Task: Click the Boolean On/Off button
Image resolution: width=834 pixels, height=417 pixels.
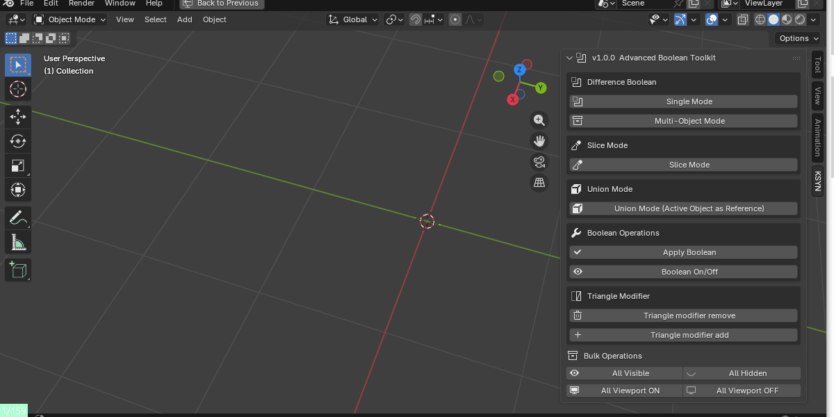Action: tap(683, 272)
